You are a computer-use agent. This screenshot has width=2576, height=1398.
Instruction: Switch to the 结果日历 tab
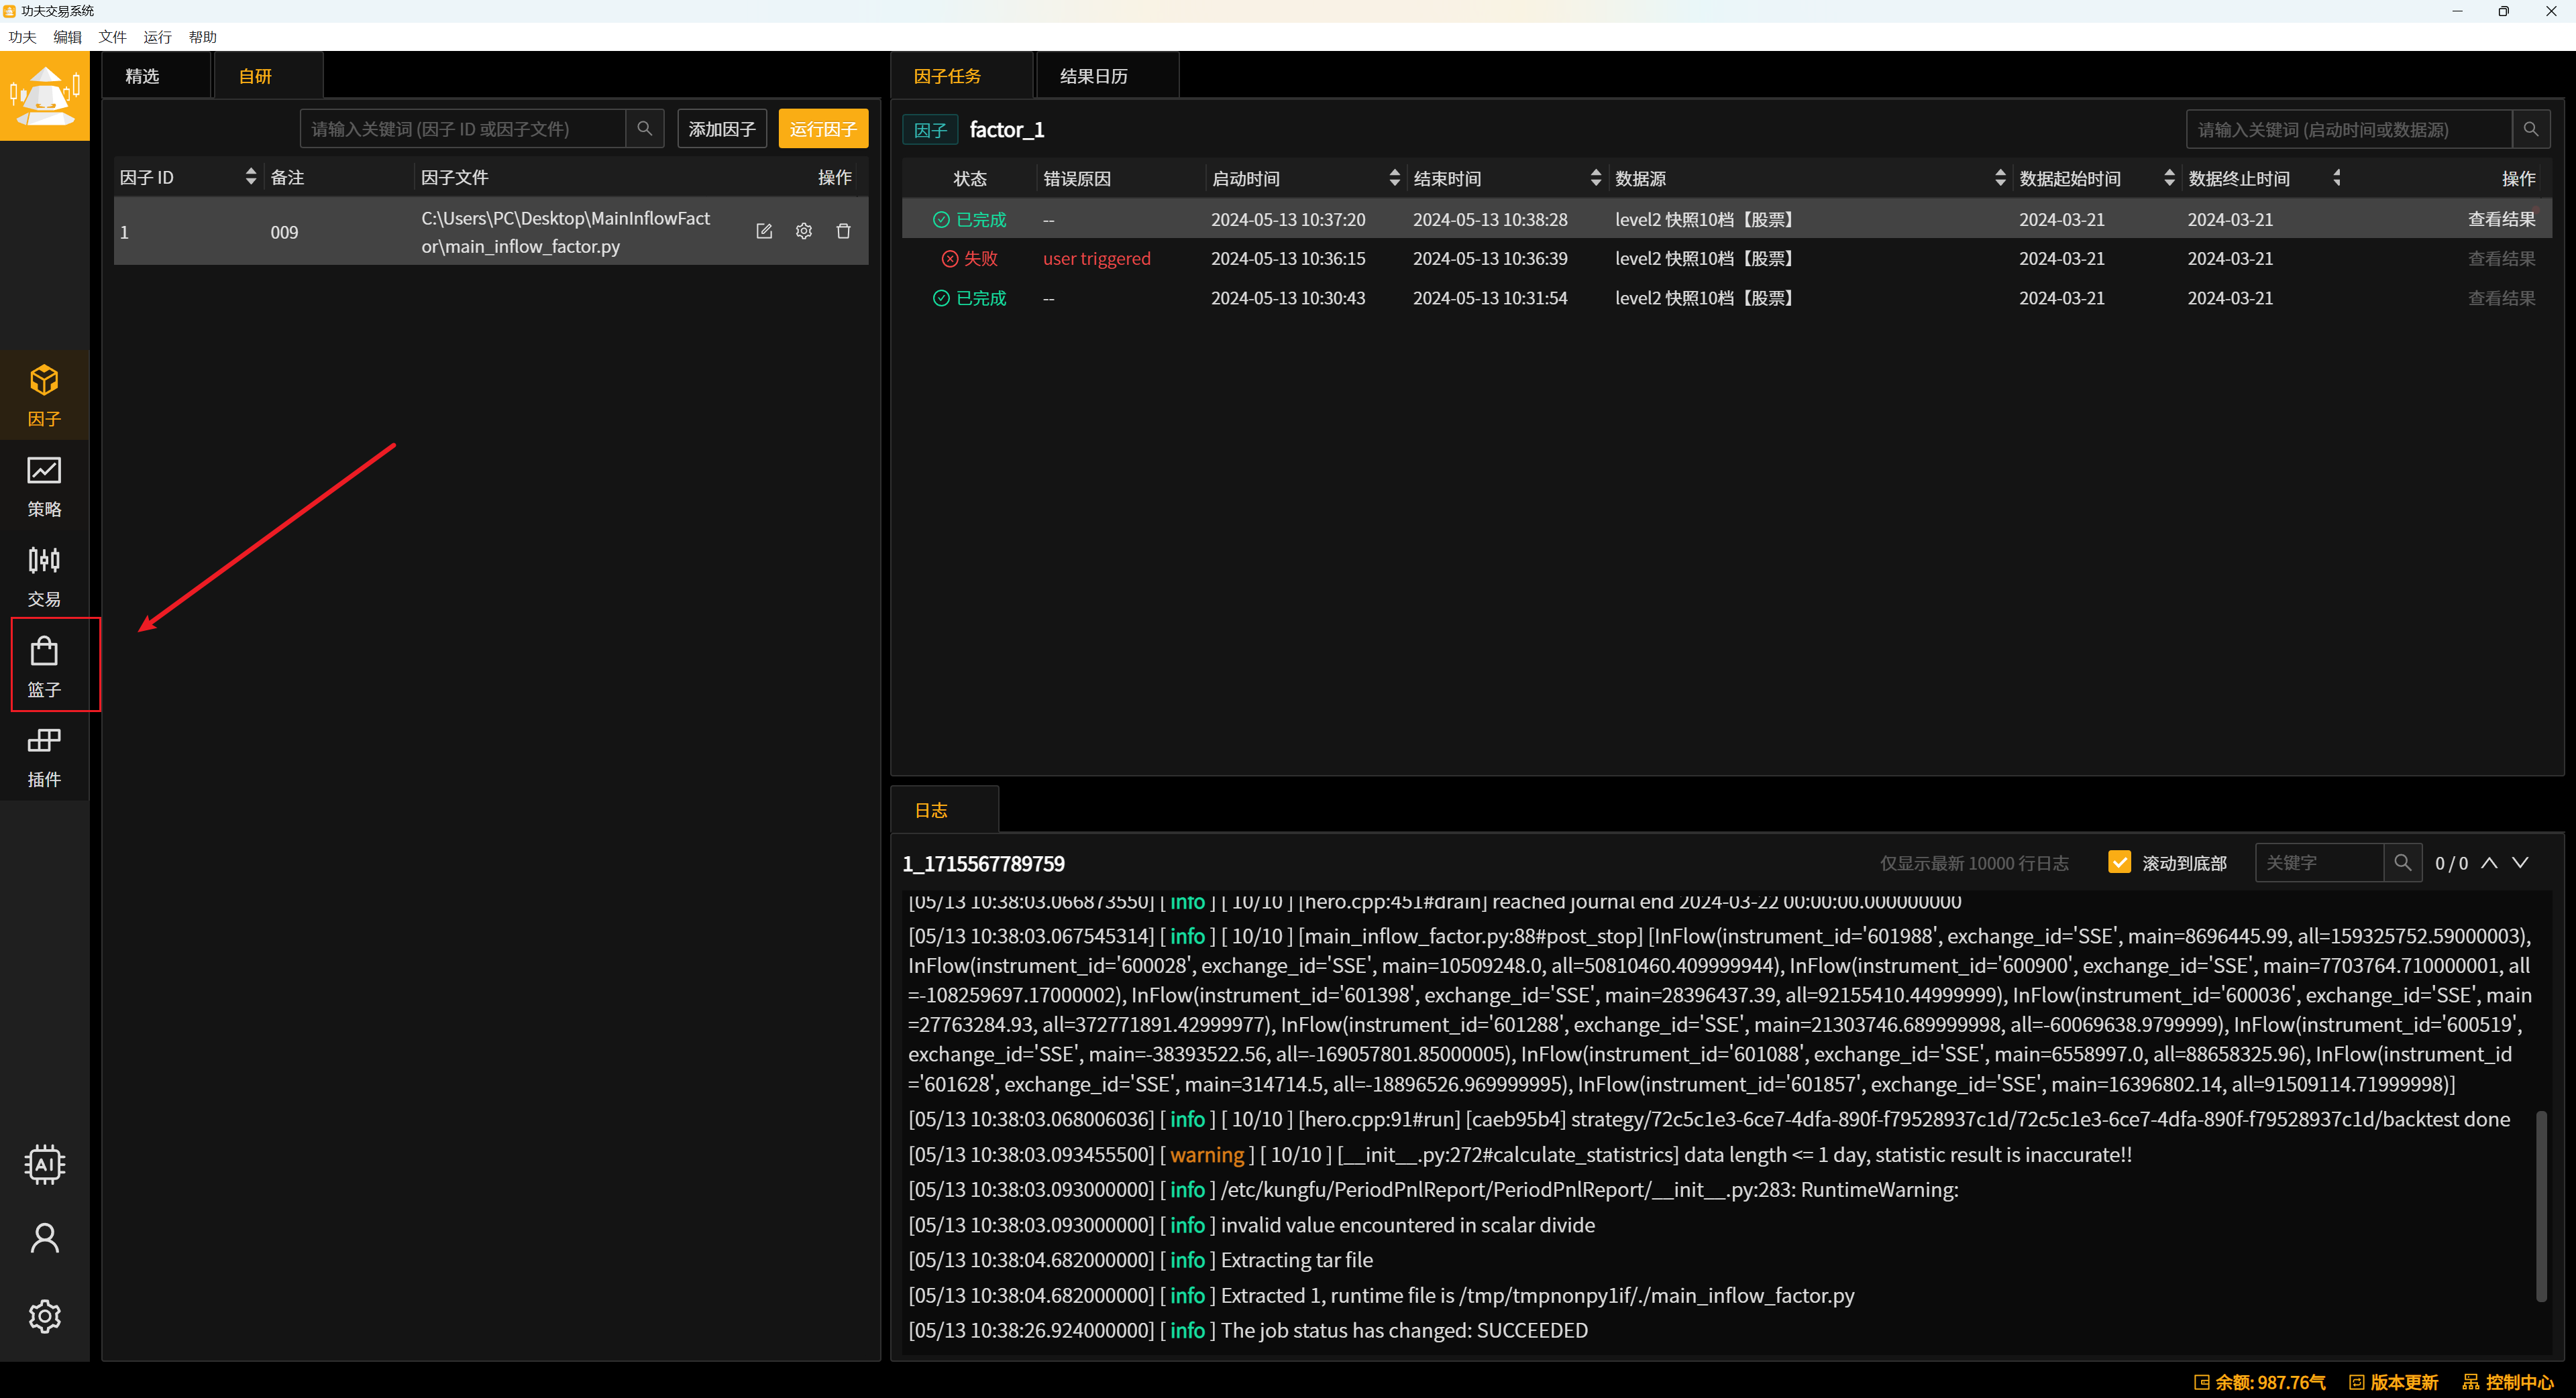pos(1093,76)
